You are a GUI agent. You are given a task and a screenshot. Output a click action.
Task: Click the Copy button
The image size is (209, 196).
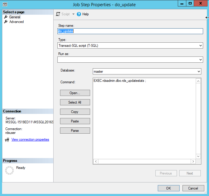coord(75,112)
